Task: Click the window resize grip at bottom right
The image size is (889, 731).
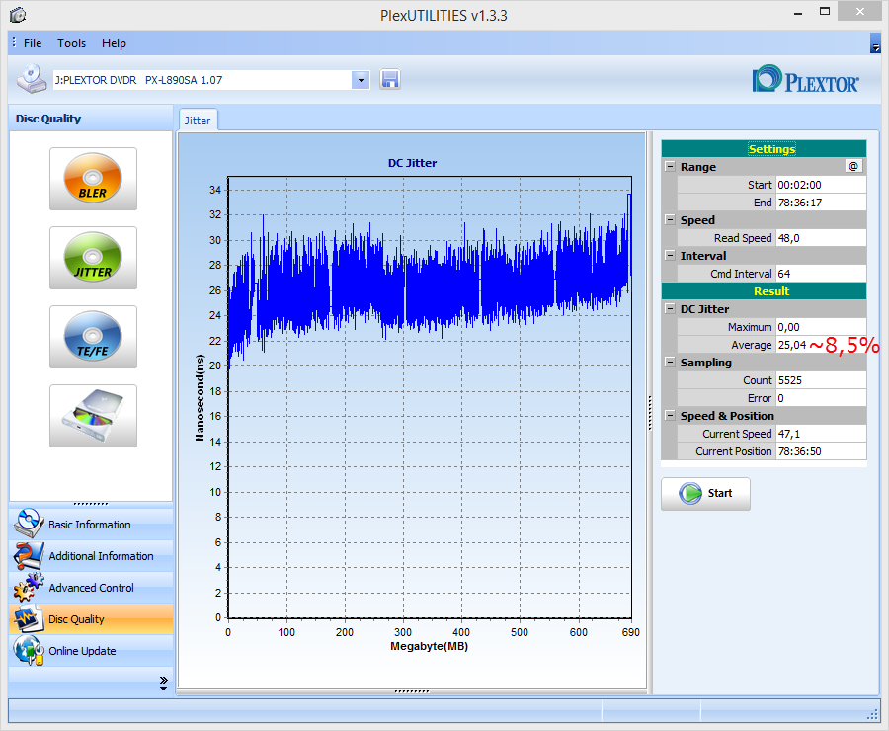Action: (872, 715)
